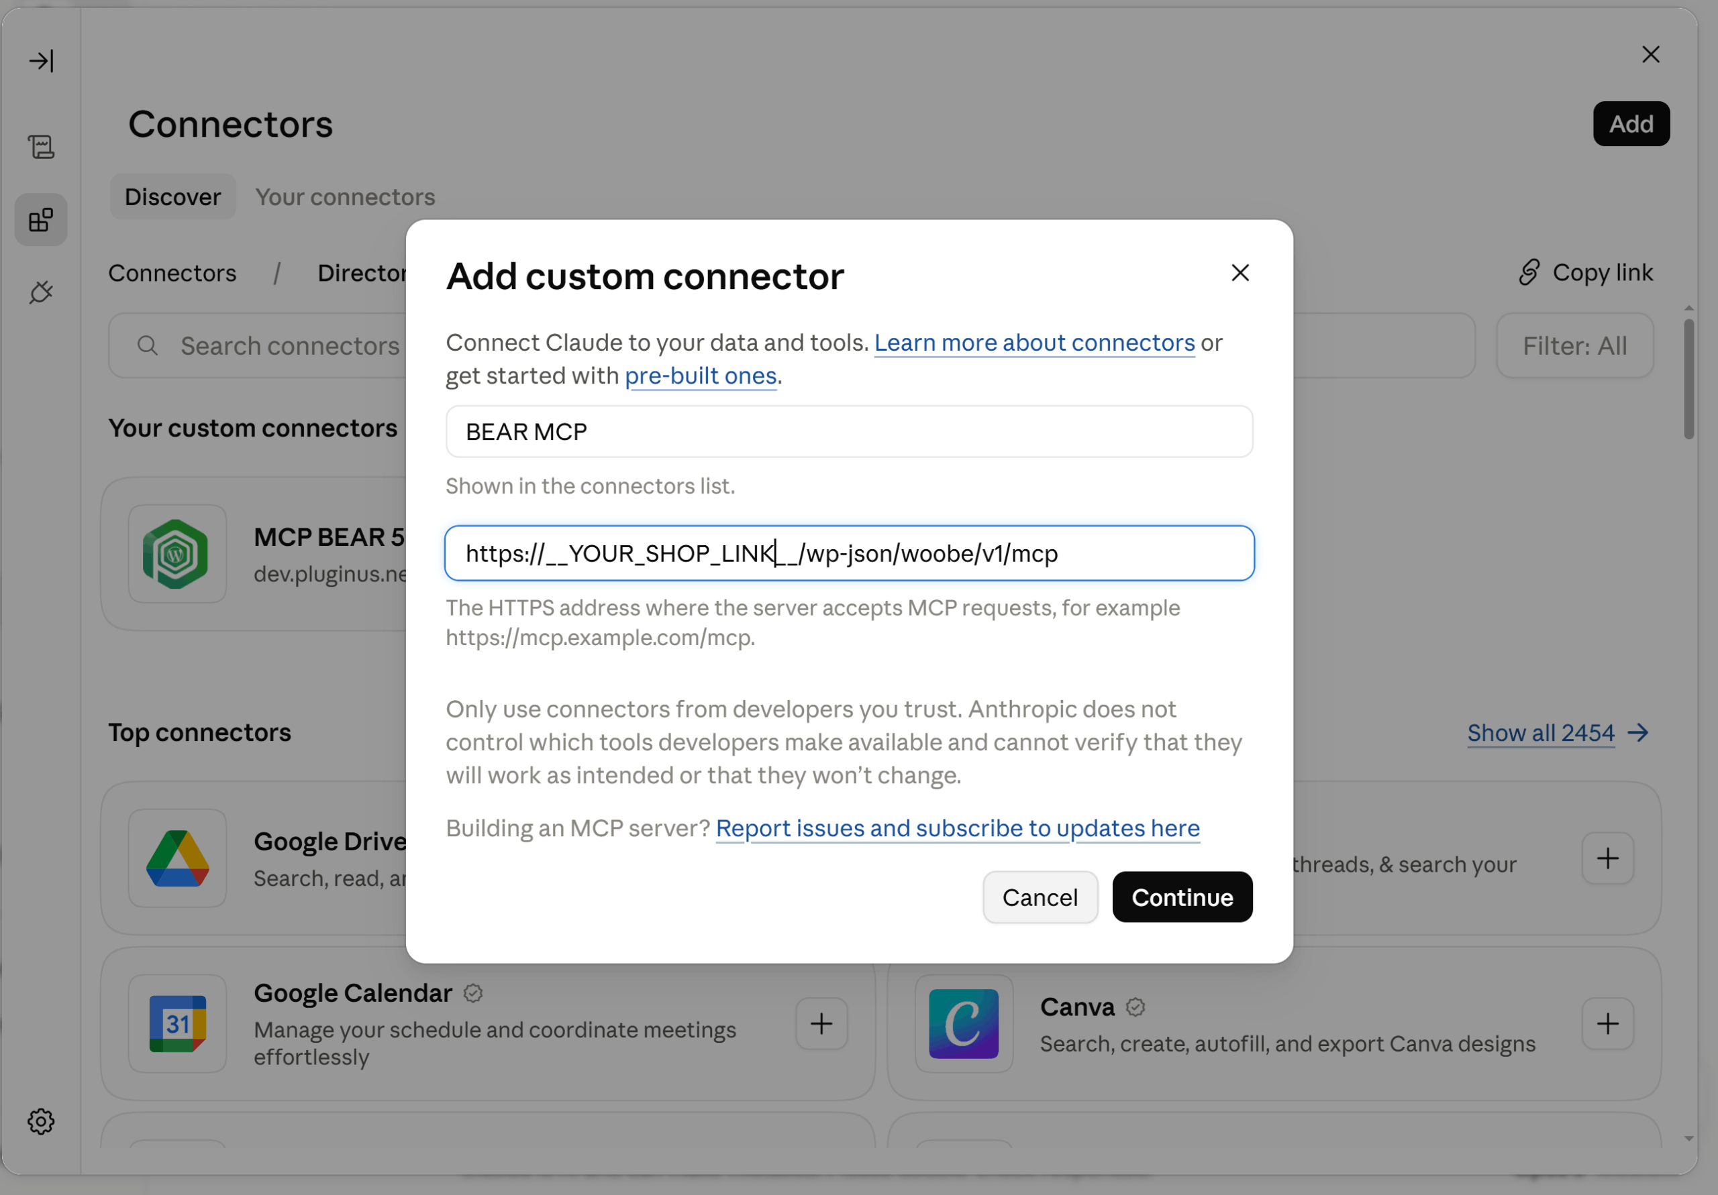Viewport: 1718px width, 1195px height.
Task: Open MCP BEAR custom connector icon
Action: pos(176,554)
